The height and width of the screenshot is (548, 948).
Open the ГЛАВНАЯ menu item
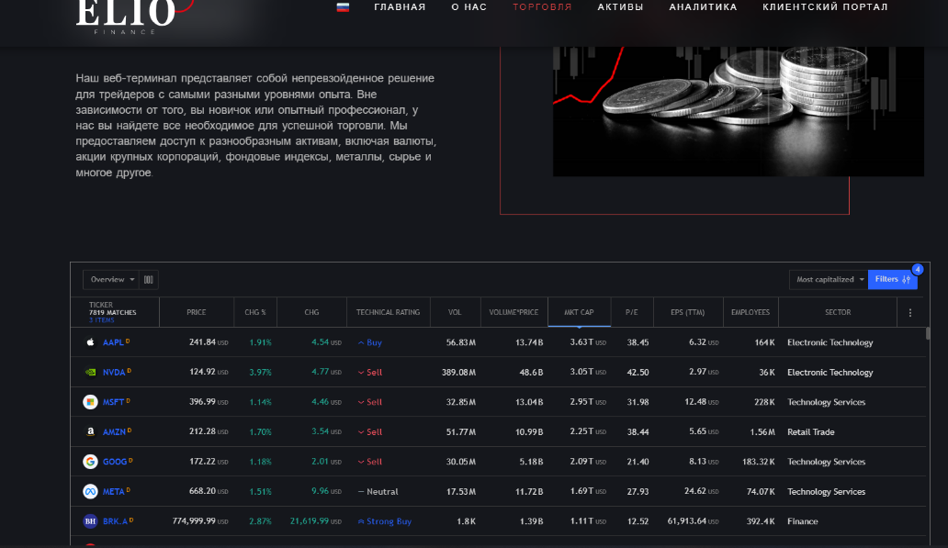coord(400,7)
